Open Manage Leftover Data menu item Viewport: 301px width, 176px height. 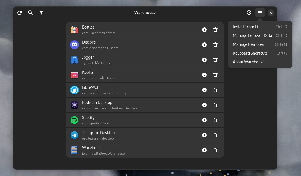click(x=260, y=36)
